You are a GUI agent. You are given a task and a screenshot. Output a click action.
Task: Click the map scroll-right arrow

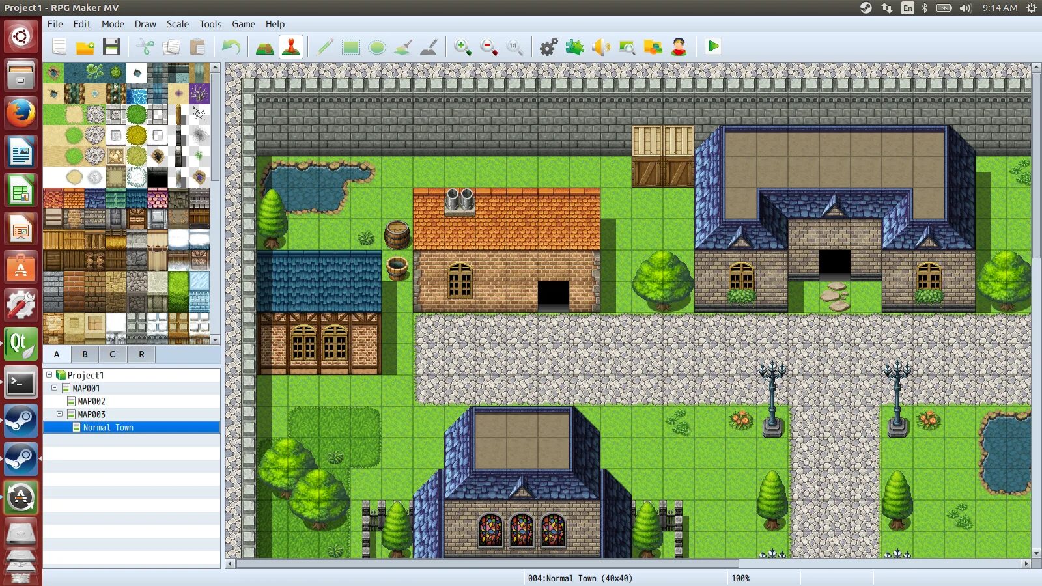(x=1026, y=563)
